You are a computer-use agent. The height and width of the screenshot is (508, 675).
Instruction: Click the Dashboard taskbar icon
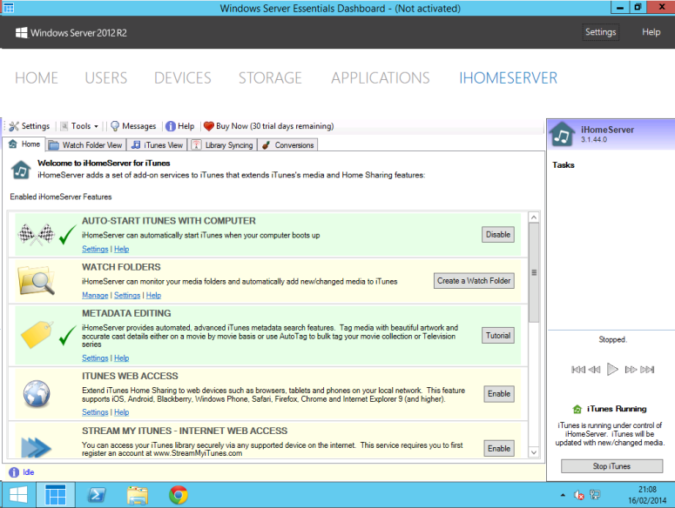click(56, 495)
